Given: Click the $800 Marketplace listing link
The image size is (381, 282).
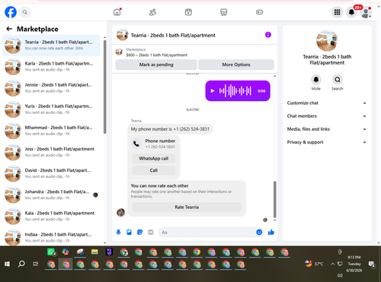Looking at the screenshot, I should coord(157,55).
